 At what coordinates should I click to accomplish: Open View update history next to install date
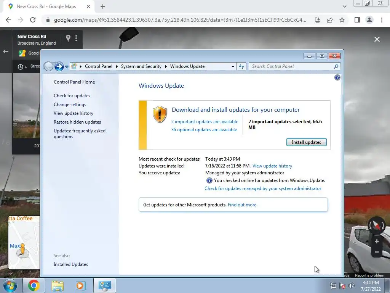pyautogui.click(x=272, y=166)
